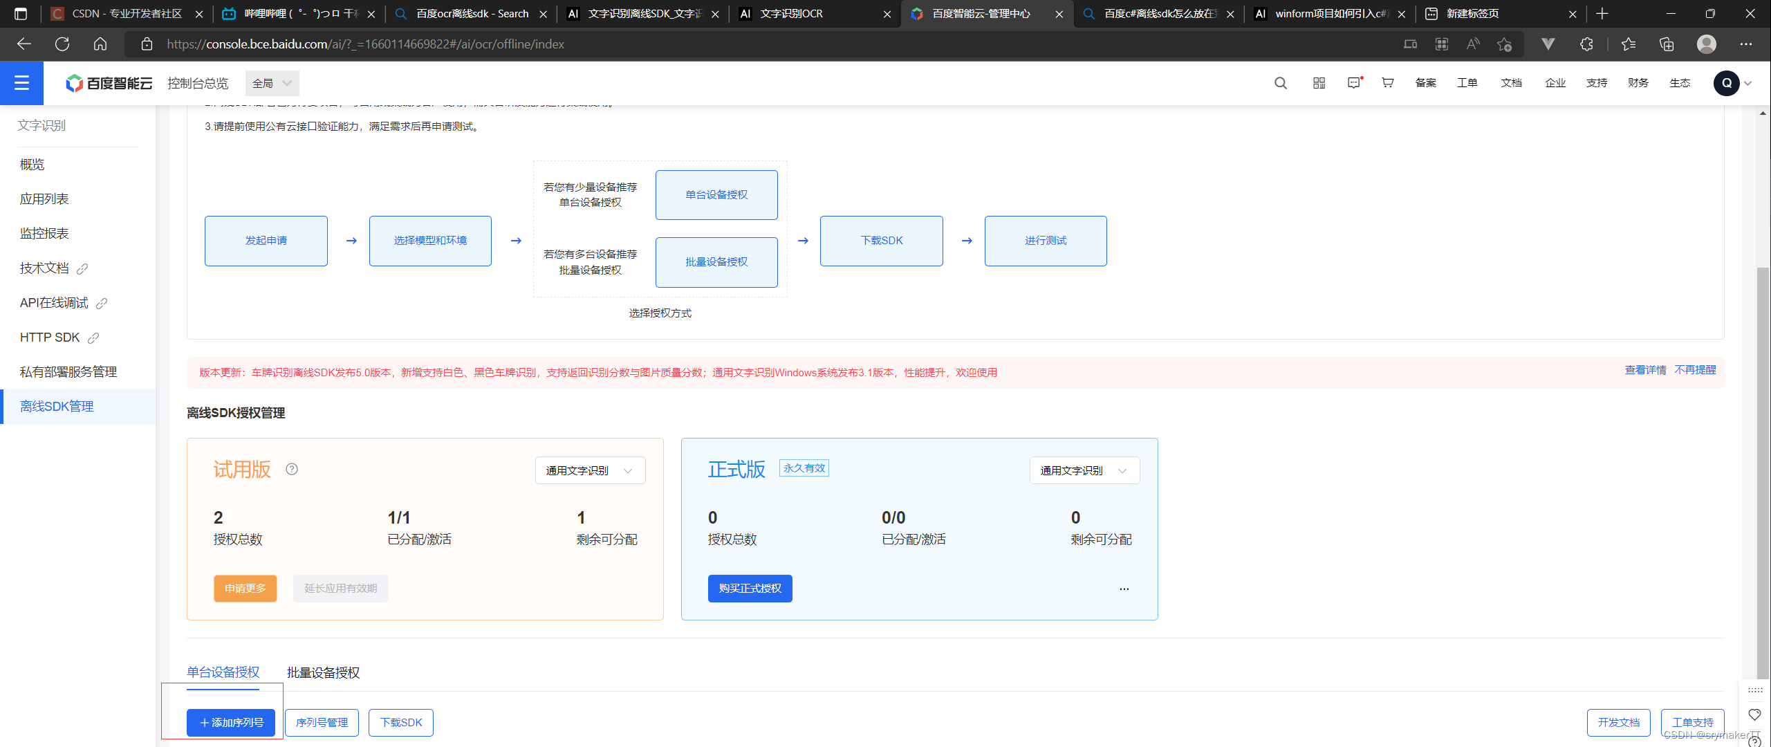Click the help question mark beside 试用版

pos(291,469)
